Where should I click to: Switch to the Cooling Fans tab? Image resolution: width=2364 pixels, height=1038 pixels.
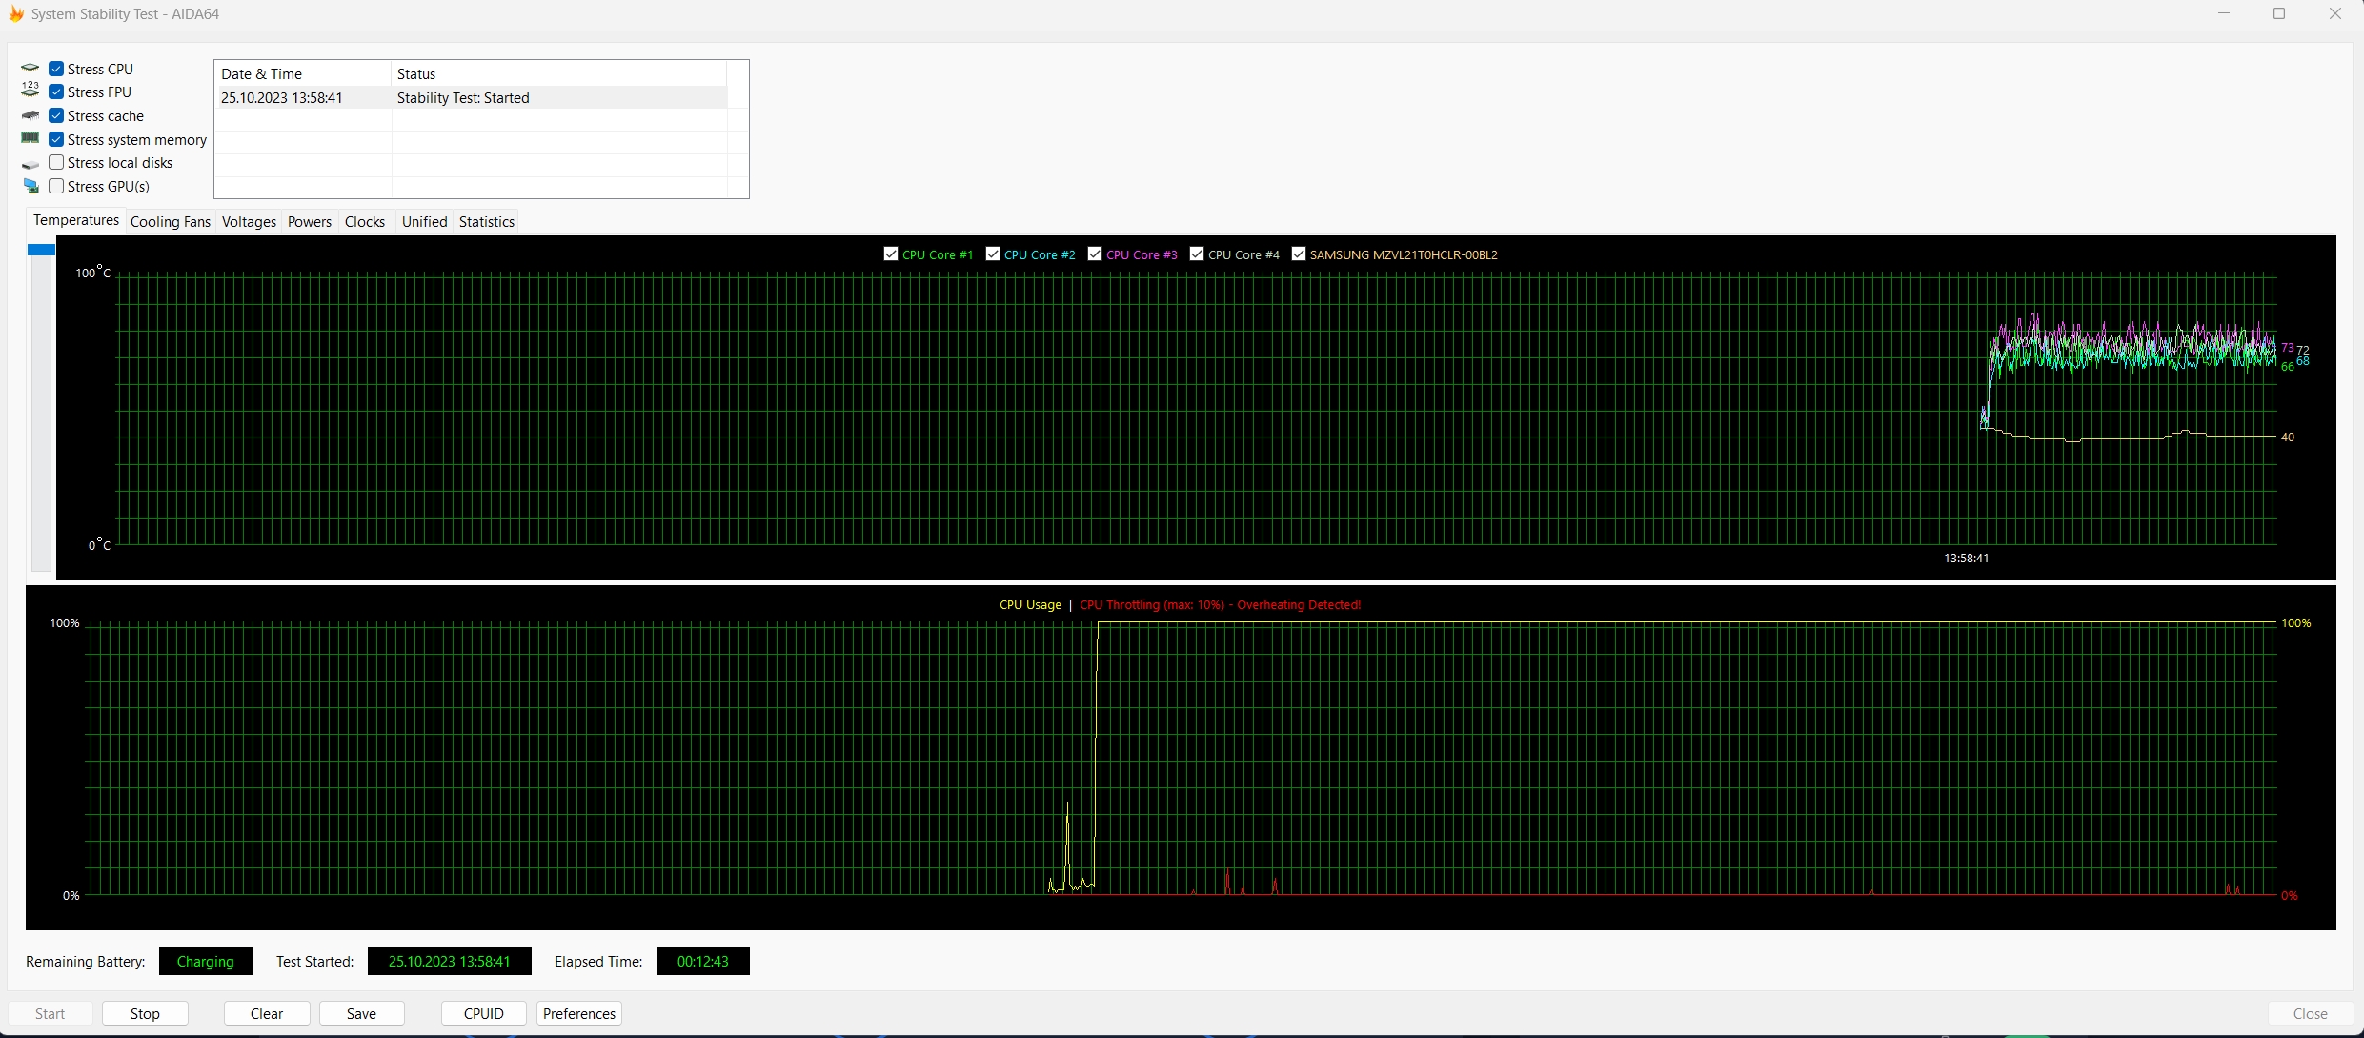click(x=170, y=222)
